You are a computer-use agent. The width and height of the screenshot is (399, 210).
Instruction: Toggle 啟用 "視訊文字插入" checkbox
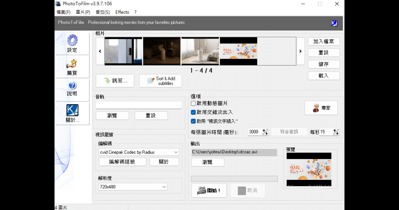tap(193, 121)
